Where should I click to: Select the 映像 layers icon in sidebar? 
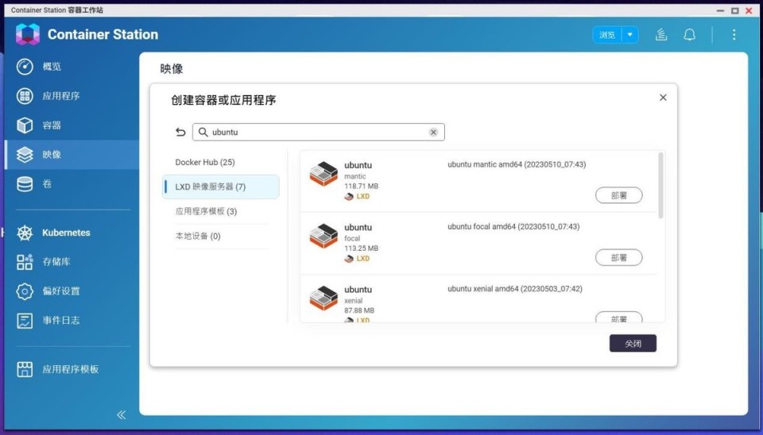[x=25, y=155]
